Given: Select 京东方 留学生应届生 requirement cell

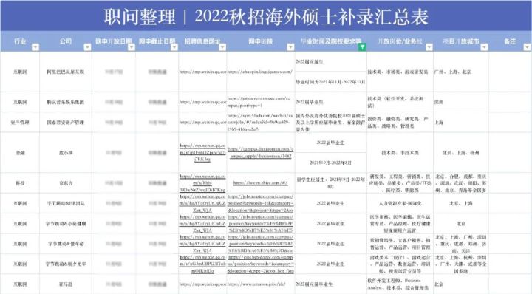Looking at the screenshot, I should pyautogui.click(x=331, y=183).
